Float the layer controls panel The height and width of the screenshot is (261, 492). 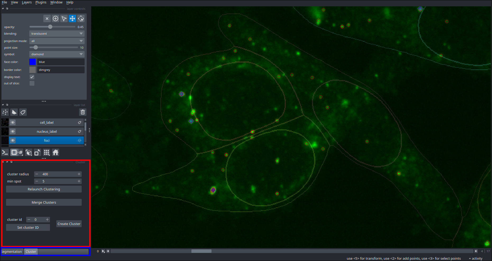pyautogui.click(x=7, y=8)
